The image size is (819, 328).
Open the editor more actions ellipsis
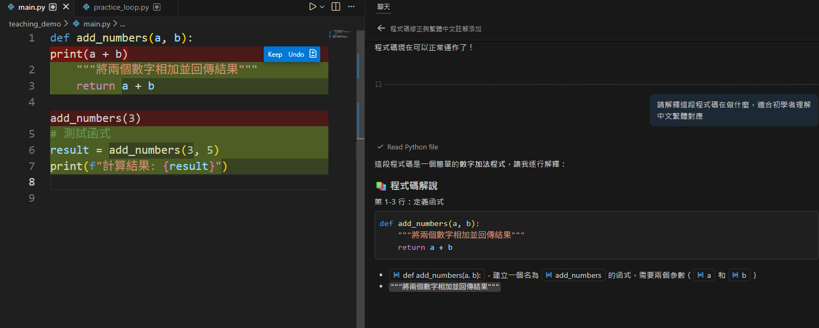point(351,7)
